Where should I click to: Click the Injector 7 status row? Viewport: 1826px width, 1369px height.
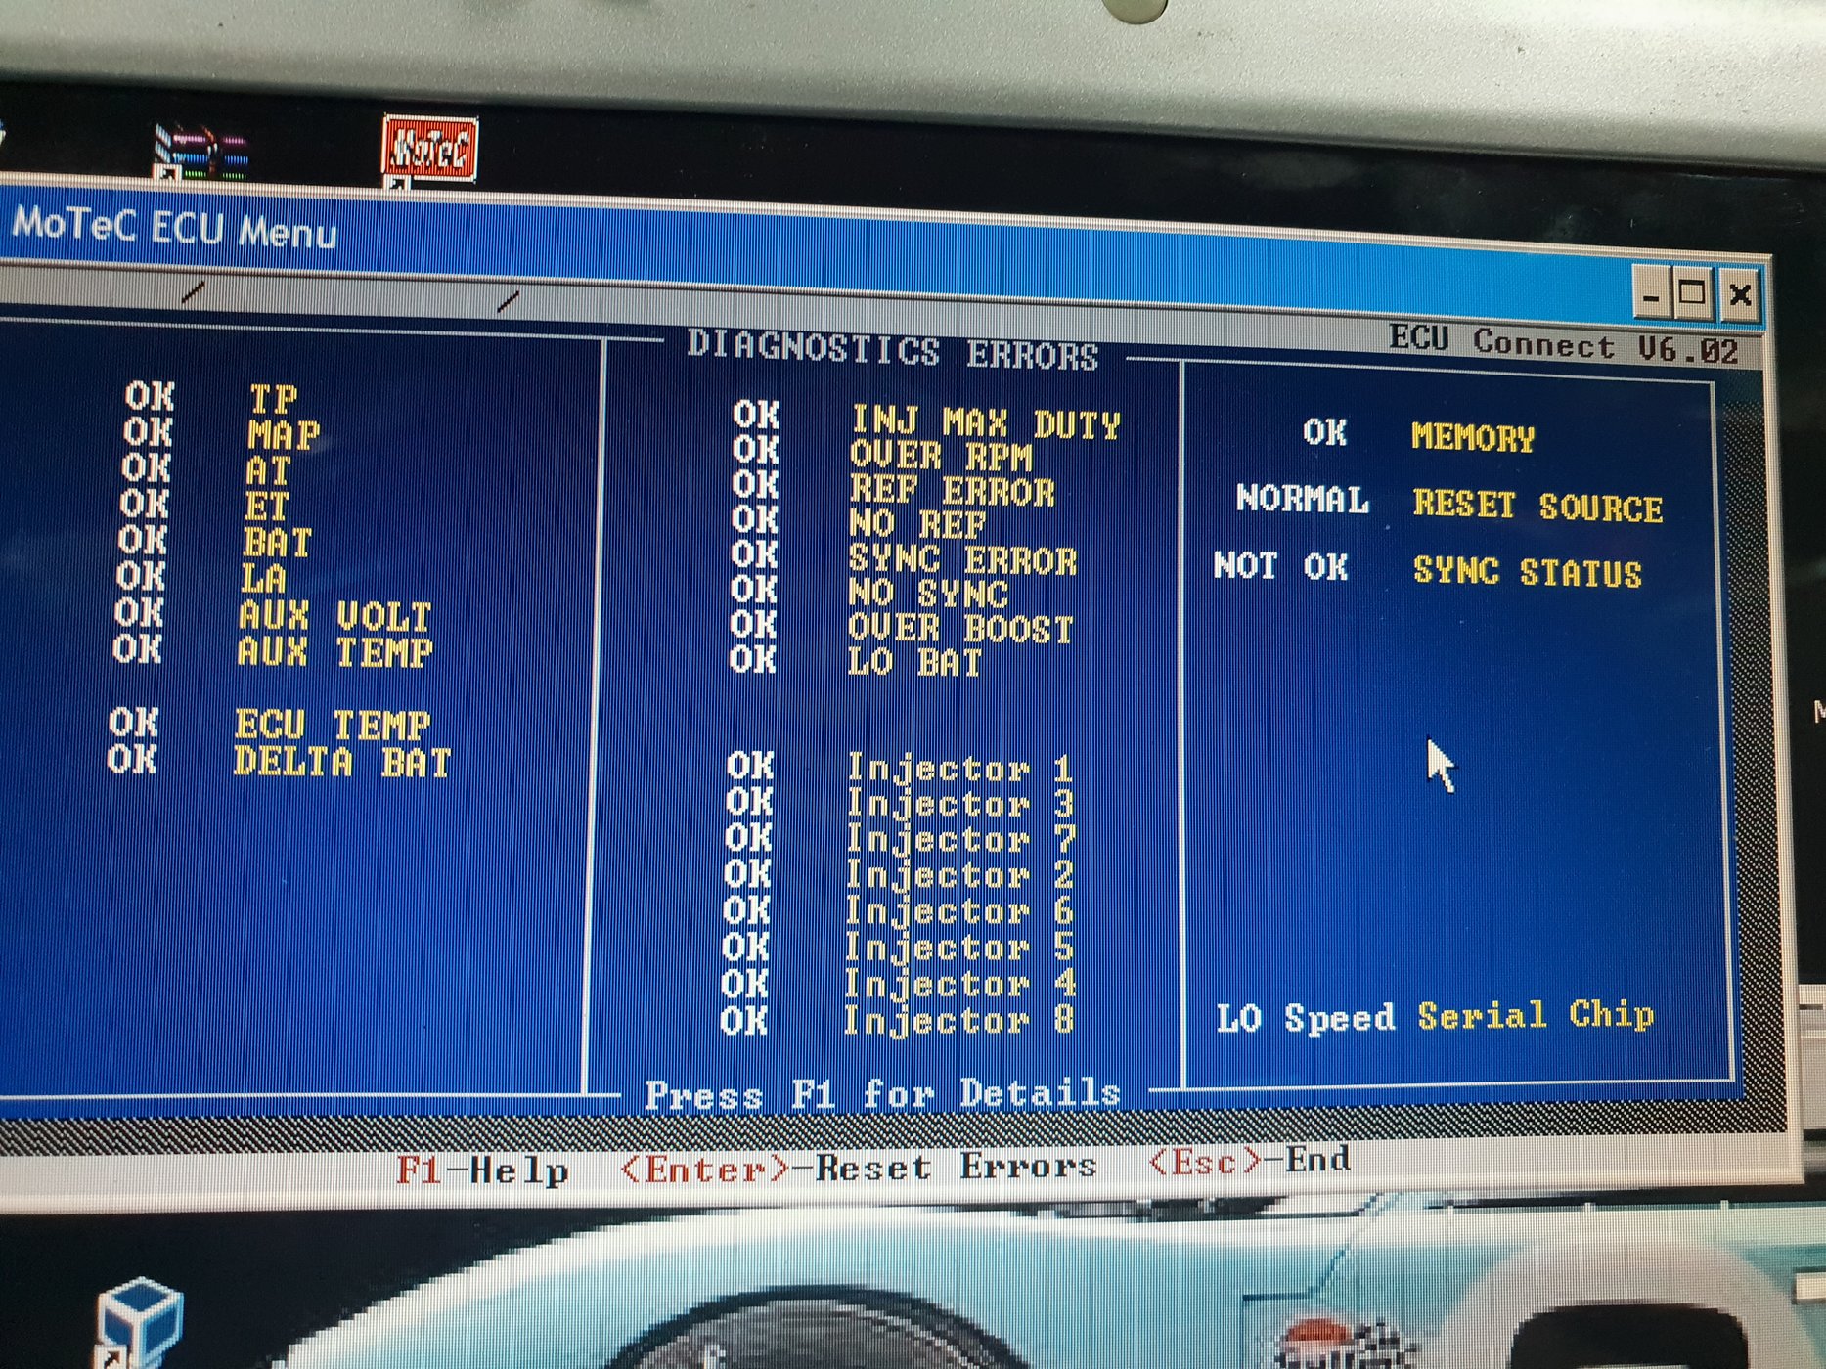(x=900, y=839)
